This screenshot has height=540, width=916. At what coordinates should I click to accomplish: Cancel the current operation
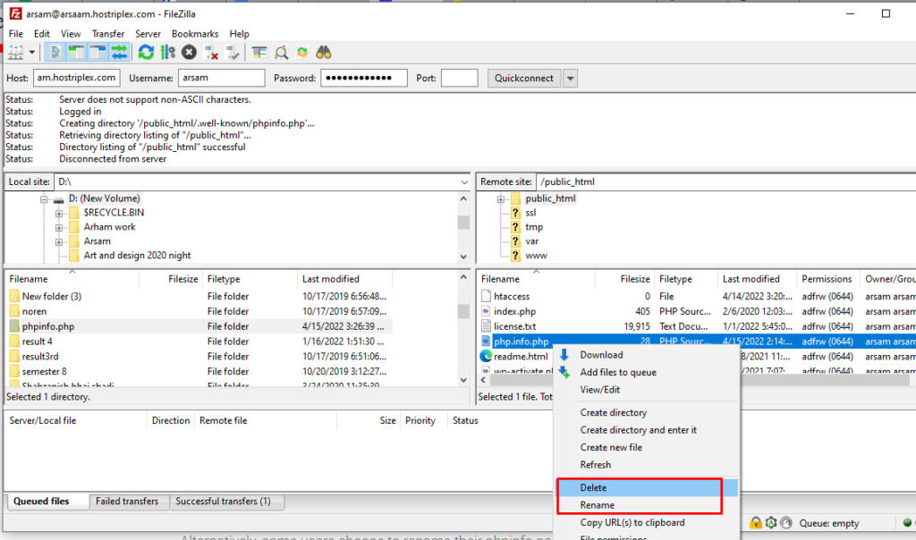point(189,52)
